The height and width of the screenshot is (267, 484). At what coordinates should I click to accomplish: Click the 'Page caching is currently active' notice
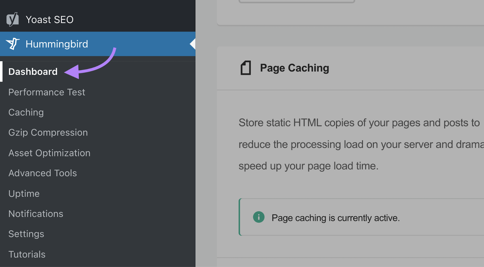[x=335, y=218]
